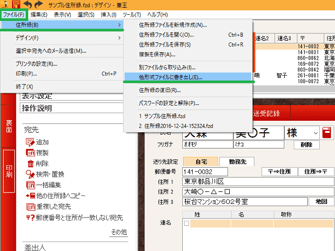Viewport: 335px width, 251px height.
Task: Click the 〒⇒住所 button
Action: 280,172
